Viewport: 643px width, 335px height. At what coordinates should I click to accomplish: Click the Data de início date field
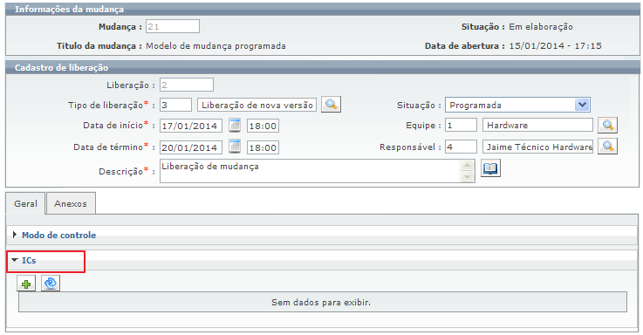[191, 126]
